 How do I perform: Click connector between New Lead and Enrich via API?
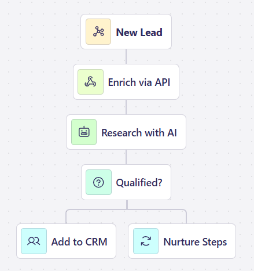[126, 56]
